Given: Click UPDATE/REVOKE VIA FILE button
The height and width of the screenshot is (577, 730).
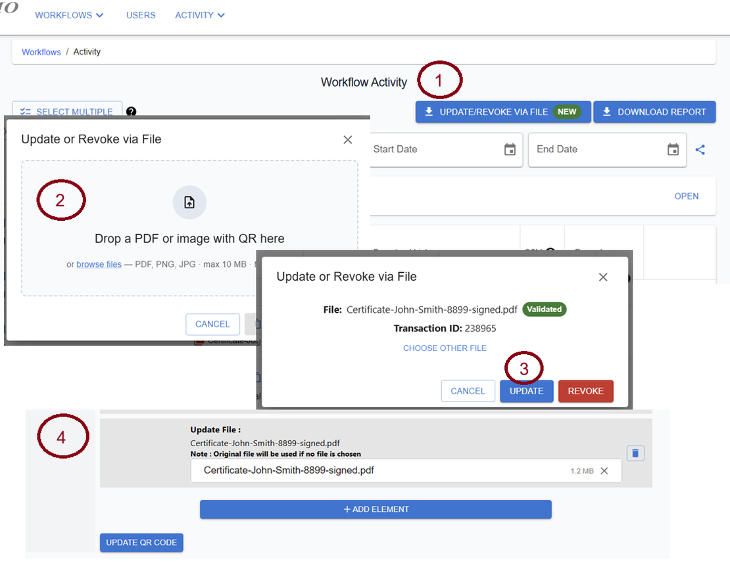Looking at the screenshot, I should click(x=503, y=112).
